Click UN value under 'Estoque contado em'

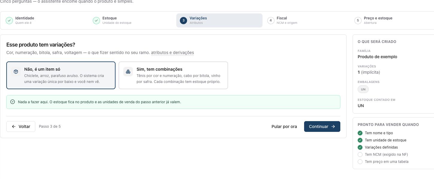pyautogui.click(x=361, y=106)
